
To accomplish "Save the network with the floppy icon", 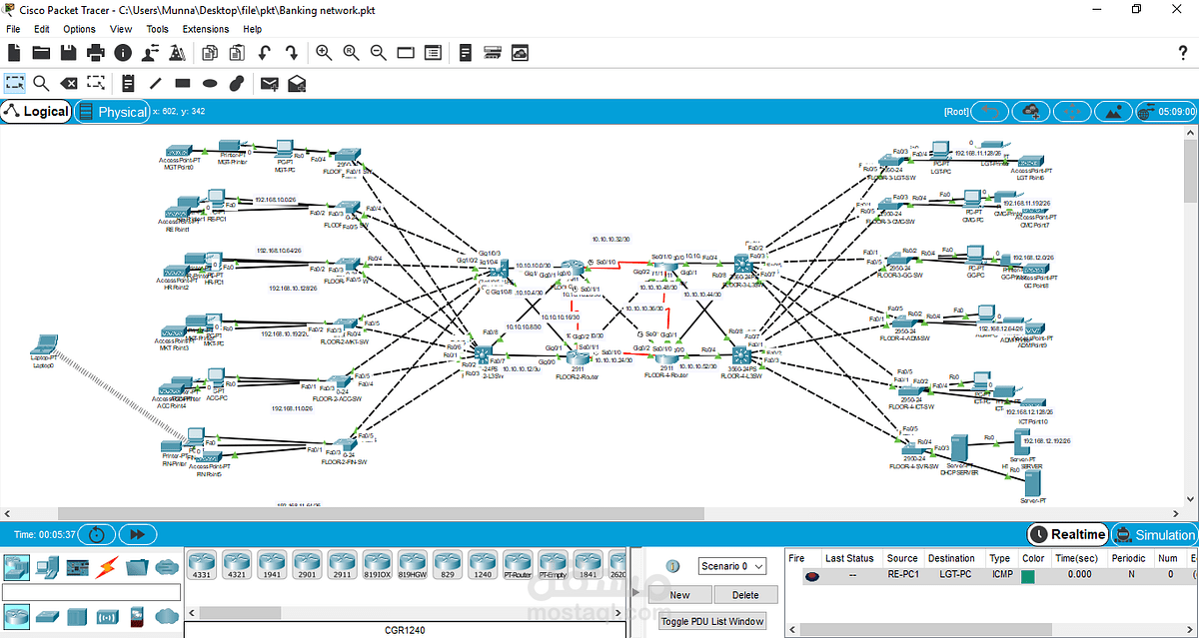I will coord(68,52).
